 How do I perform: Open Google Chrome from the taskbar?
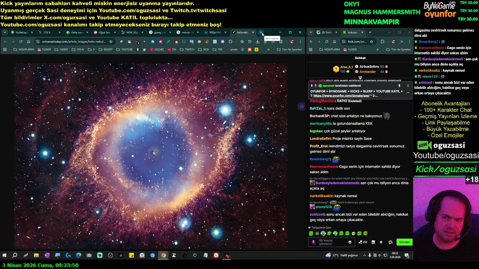coord(163,256)
